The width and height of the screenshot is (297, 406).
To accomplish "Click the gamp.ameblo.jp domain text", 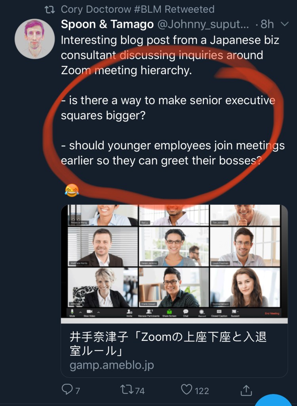I will pos(112,365).
